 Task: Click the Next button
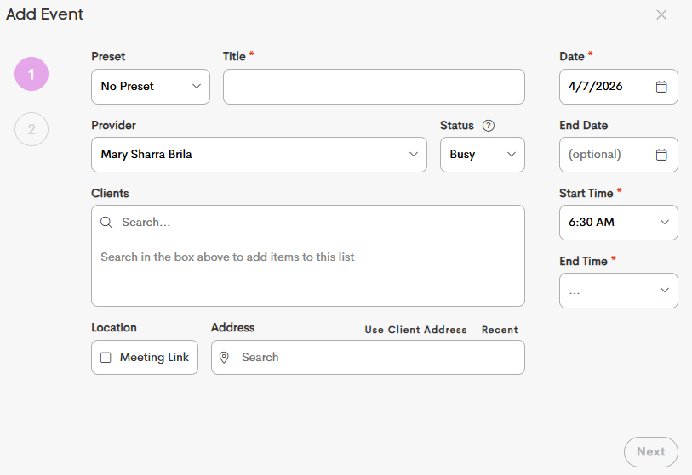point(650,452)
